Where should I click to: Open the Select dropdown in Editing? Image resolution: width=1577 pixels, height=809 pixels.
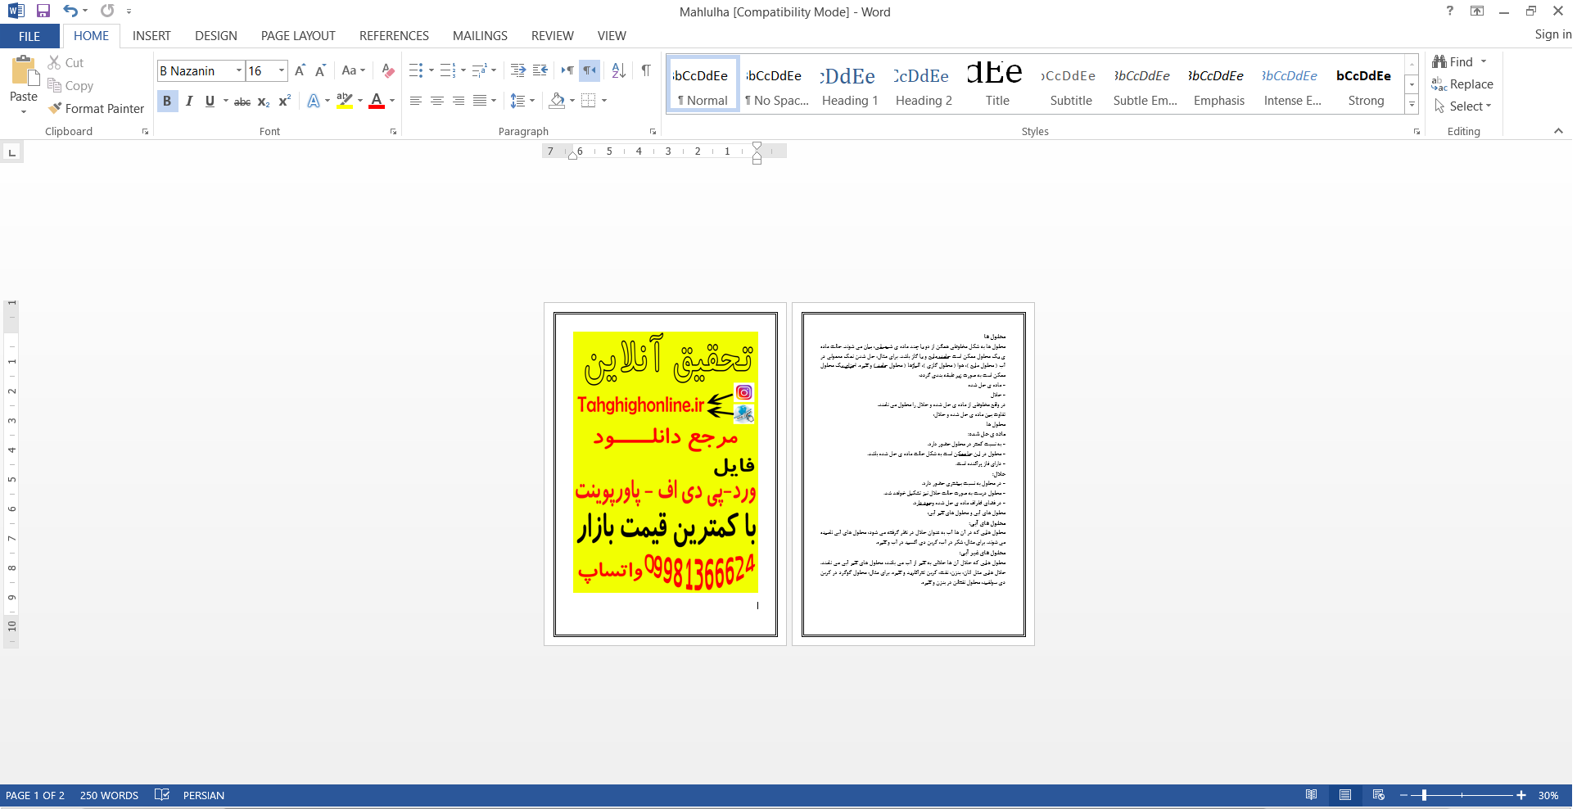click(1463, 106)
